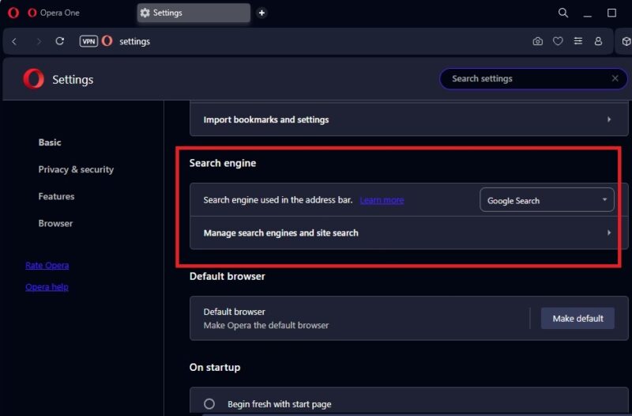Open a new tab with plus button
This screenshot has width=632, height=416.
click(x=261, y=13)
